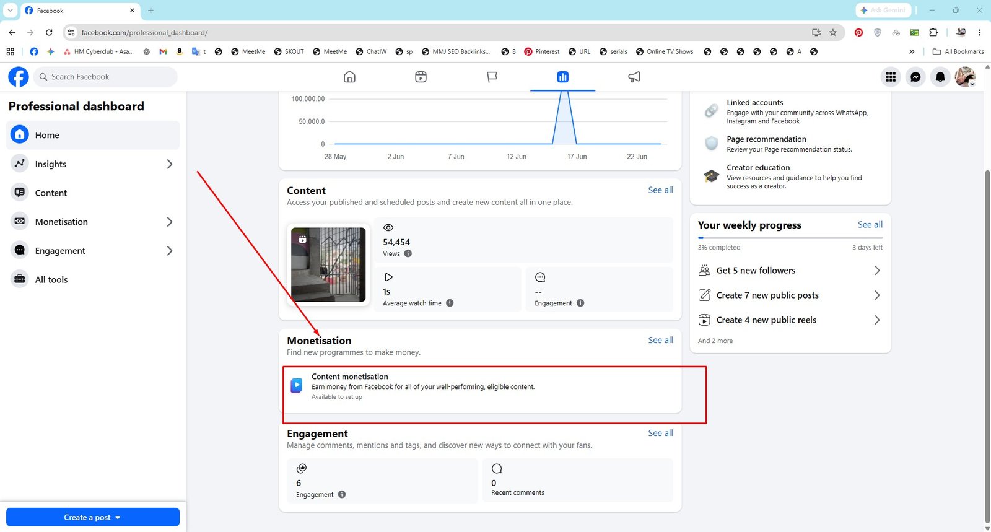Open the Chrome extensions puzzle icon
Image resolution: width=991 pixels, height=532 pixels.
click(933, 32)
